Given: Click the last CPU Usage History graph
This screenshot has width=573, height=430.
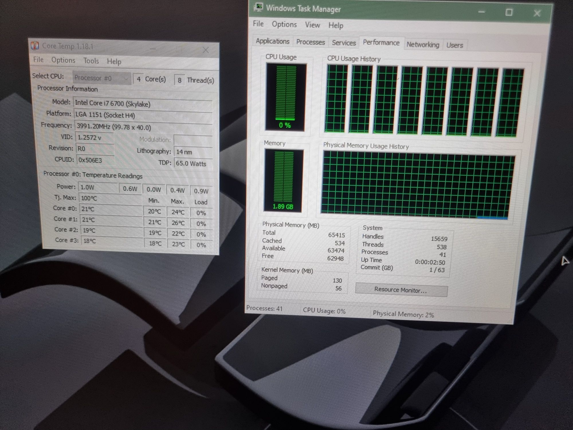Looking at the screenshot, I should (x=510, y=103).
